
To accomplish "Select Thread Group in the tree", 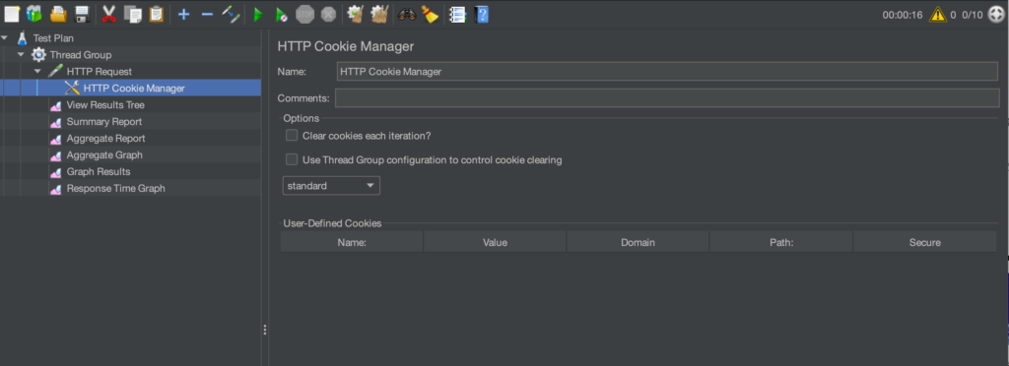I will click(x=81, y=54).
